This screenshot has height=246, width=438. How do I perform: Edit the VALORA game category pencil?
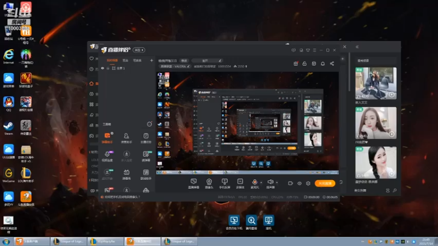click(188, 66)
